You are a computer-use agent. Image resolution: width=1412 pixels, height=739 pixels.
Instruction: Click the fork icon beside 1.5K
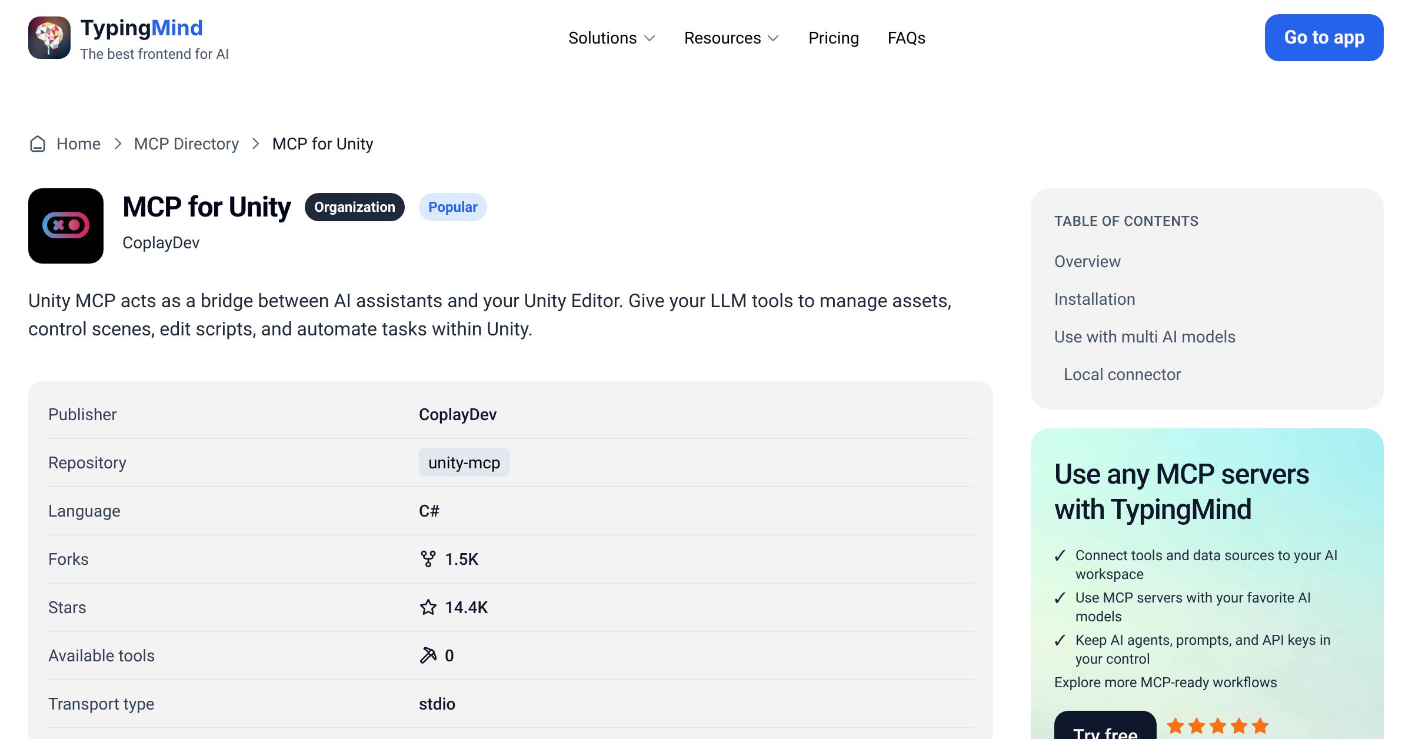click(x=428, y=559)
